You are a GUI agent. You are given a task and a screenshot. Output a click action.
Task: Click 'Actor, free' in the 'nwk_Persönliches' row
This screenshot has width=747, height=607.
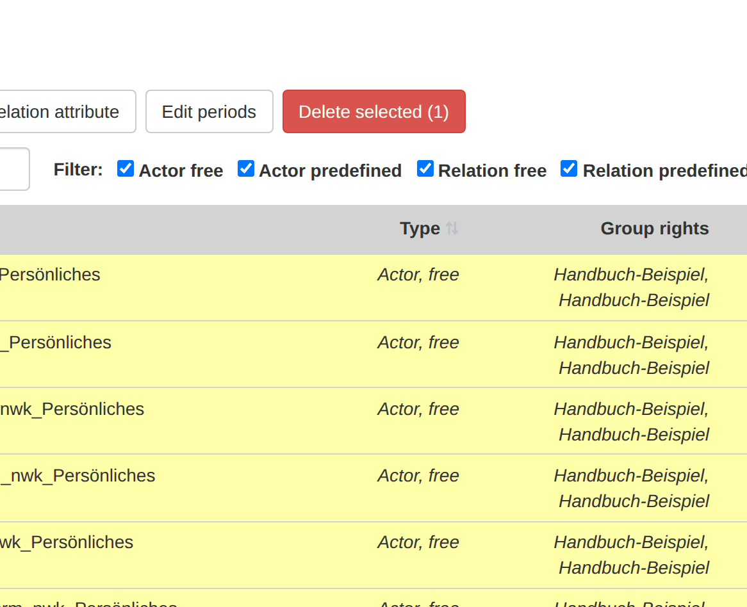tap(418, 409)
